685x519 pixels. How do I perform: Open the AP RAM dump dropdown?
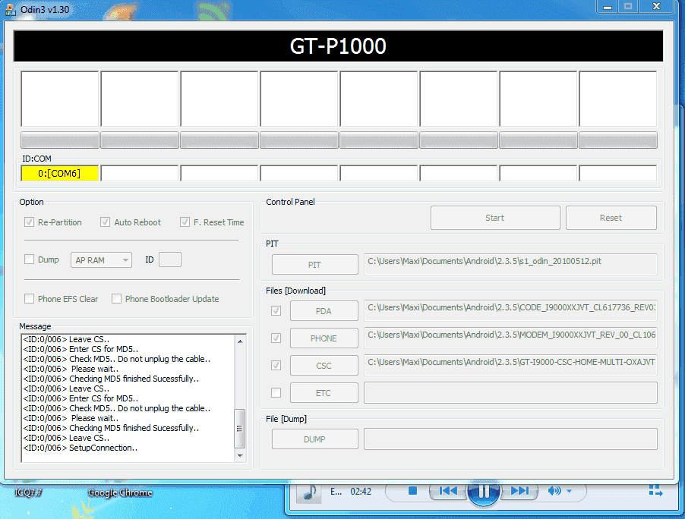[x=101, y=260]
